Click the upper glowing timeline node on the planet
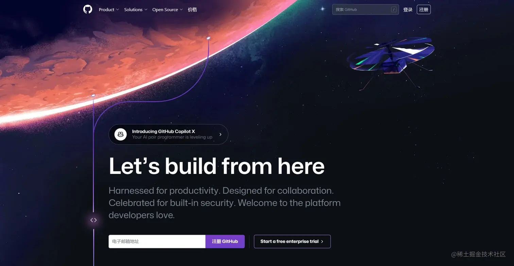This screenshot has height=266, width=514. coord(208,38)
